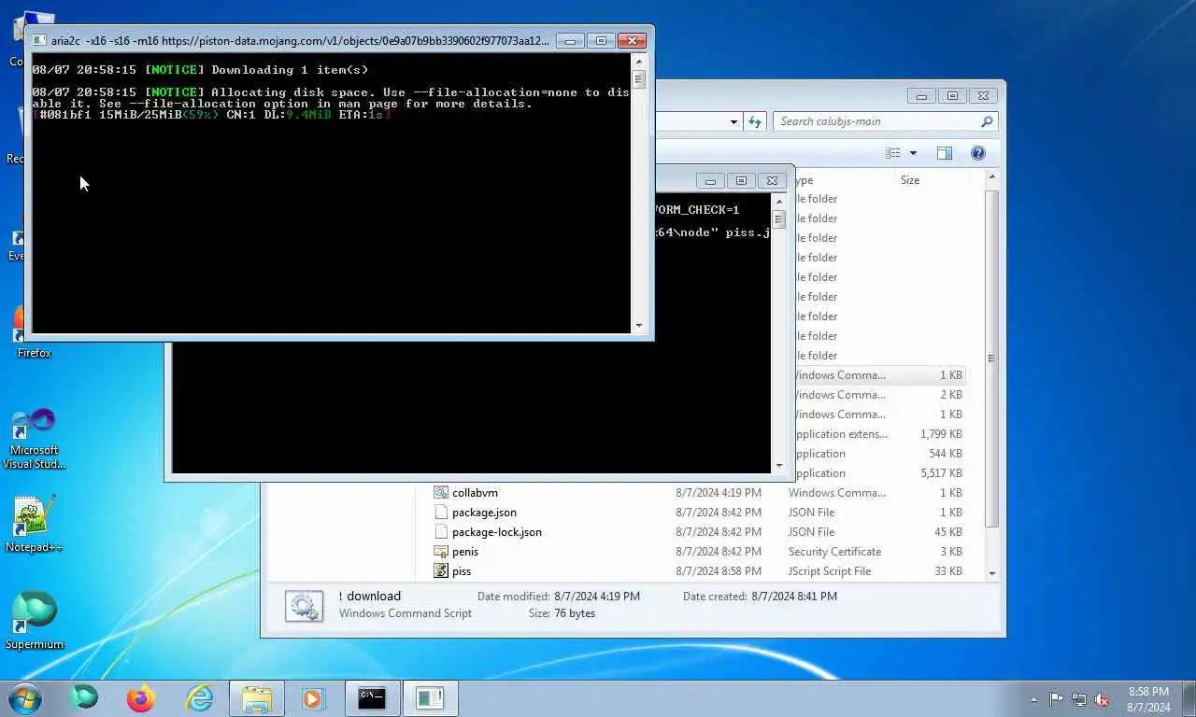The width and height of the screenshot is (1196, 717).
Task: Open the taskbar clock showing 8:58 PM
Action: coord(1148,699)
